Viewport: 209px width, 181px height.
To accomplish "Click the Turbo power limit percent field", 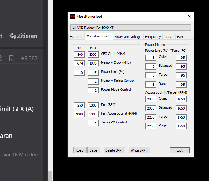I will coord(151,75).
